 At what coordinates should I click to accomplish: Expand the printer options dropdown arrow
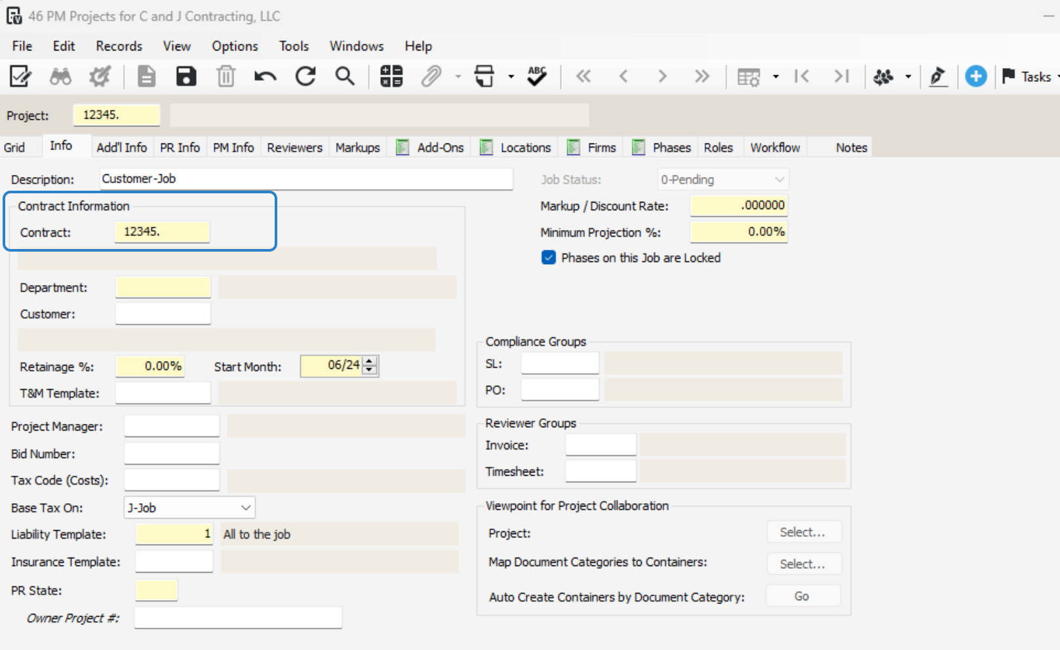(x=511, y=77)
